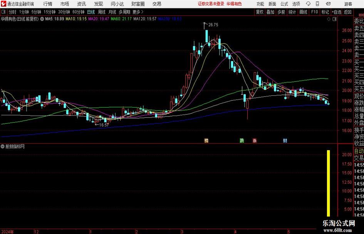Open the 资讯 menu
The height and width of the screenshot is (234, 364).
82,4
